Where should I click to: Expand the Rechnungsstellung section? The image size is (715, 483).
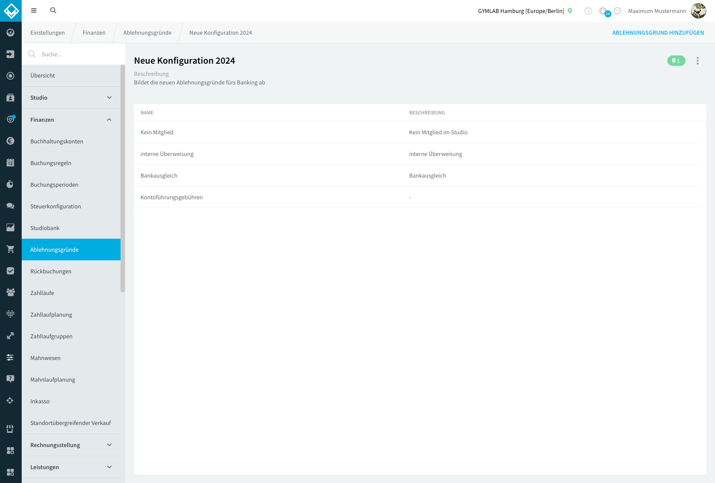click(71, 445)
